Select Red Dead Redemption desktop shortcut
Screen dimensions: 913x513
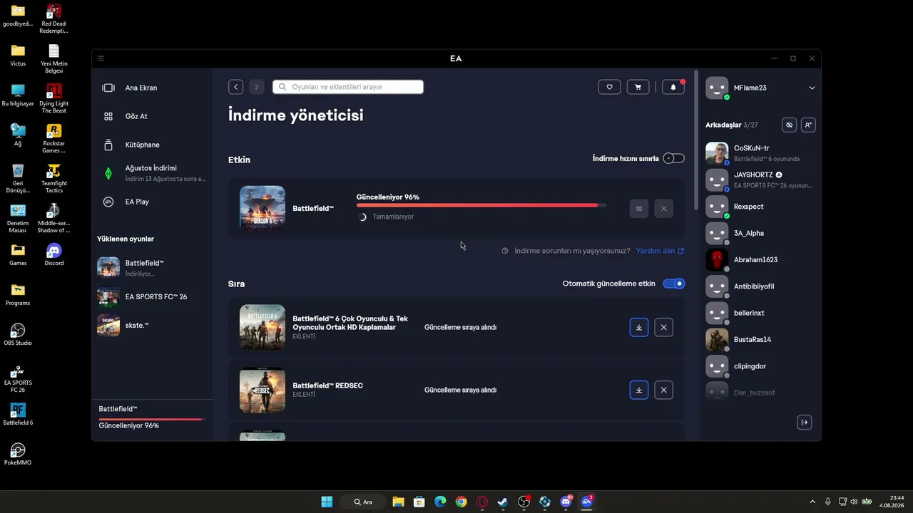(53, 19)
